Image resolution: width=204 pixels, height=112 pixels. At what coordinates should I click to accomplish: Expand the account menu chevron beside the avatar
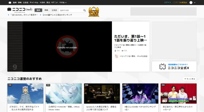tap(195, 3)
